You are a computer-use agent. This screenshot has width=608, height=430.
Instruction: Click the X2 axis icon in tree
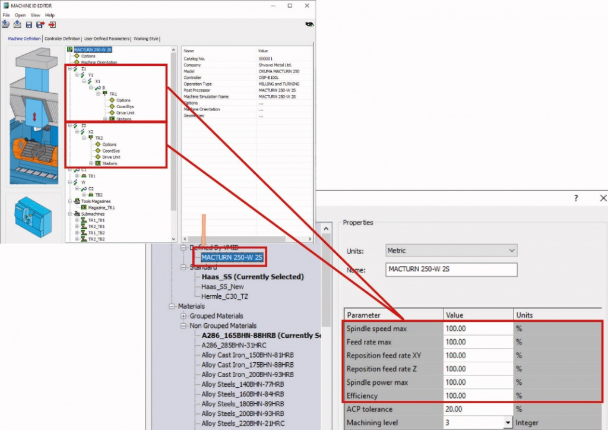point(83,132)
